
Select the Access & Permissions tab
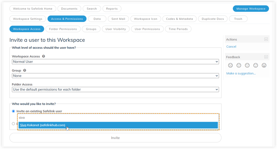click(x=67, y=19)
